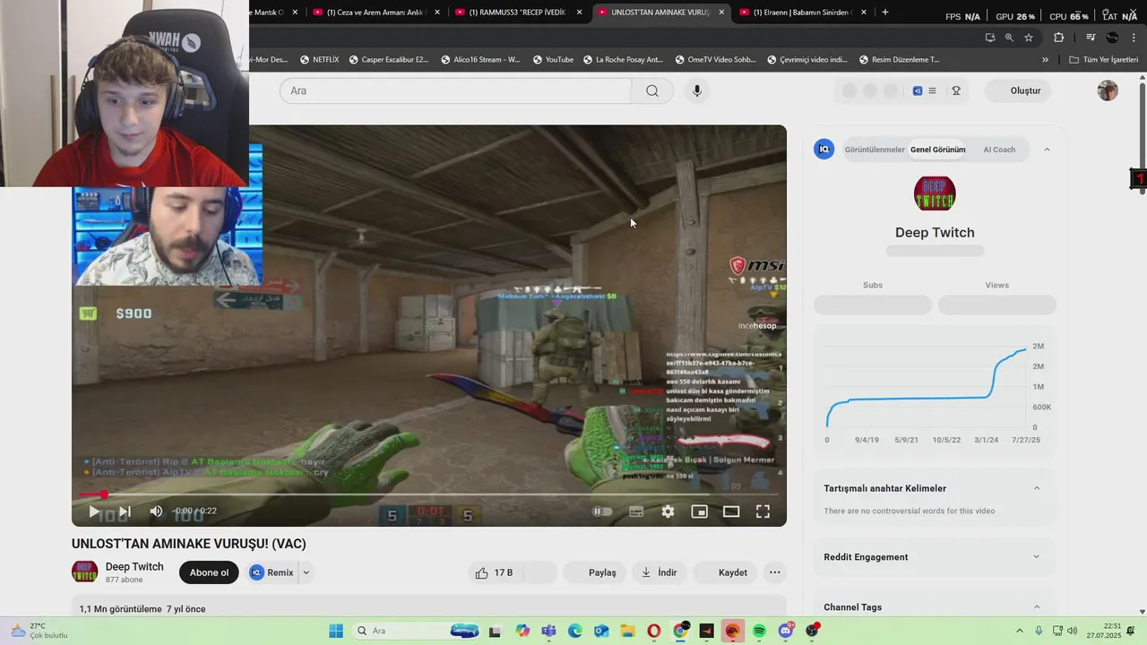Play the video with the play button

tap(94, 512)
